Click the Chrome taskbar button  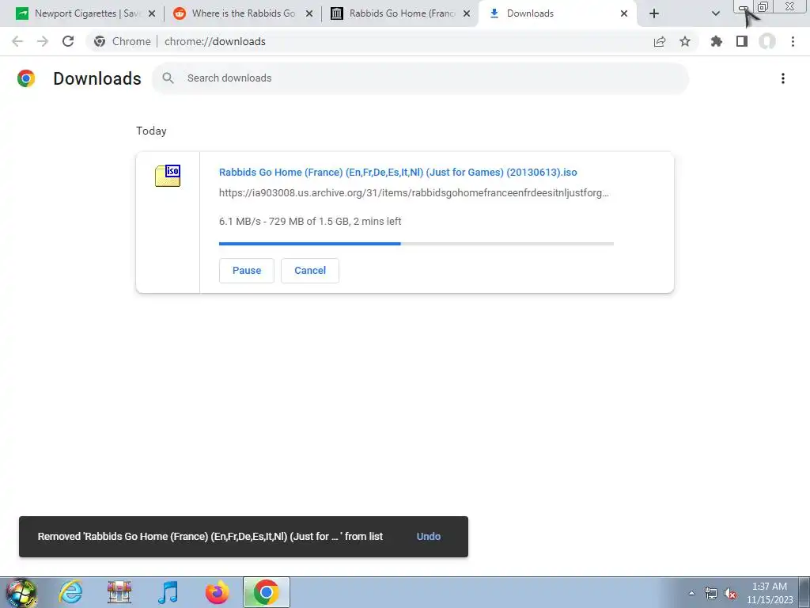[266, 592]
